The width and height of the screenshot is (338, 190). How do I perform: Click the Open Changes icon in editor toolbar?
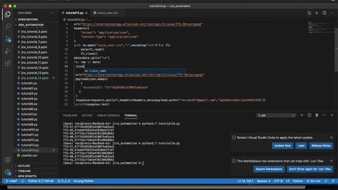click(x=309, y=13)
